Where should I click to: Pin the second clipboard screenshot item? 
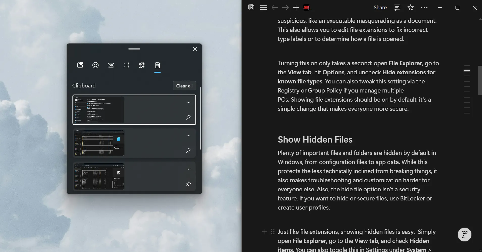pos(188,151)
